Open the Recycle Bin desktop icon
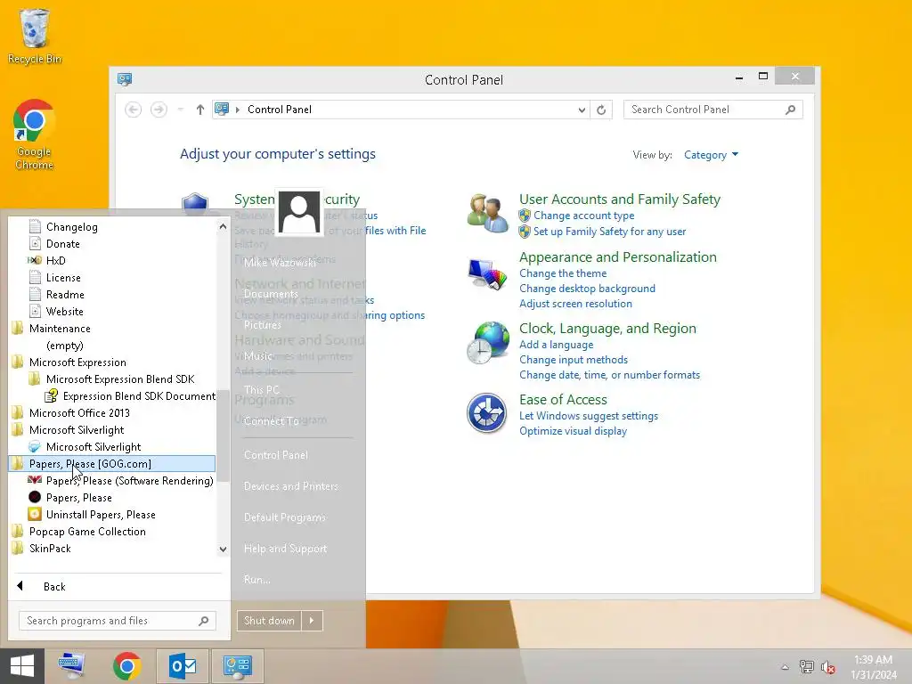Screen dimensions: 912x684 click(35, 36)
